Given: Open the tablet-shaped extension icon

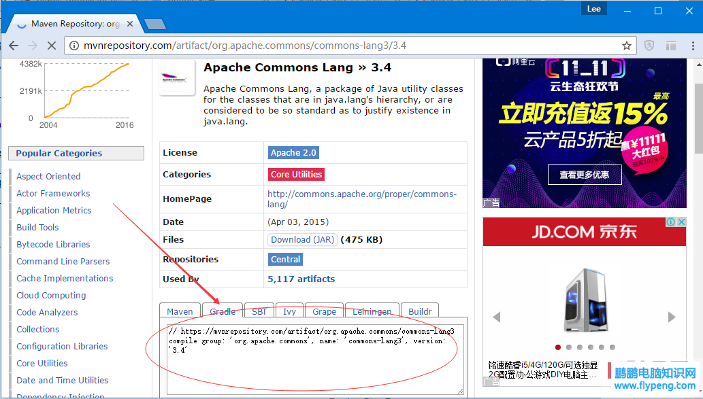Looking at the screenshot, I should click(x=671, y=46).
